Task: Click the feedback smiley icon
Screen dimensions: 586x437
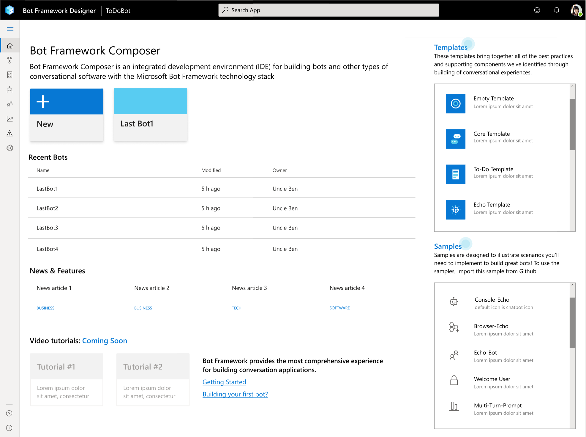Action: [537, 10]
